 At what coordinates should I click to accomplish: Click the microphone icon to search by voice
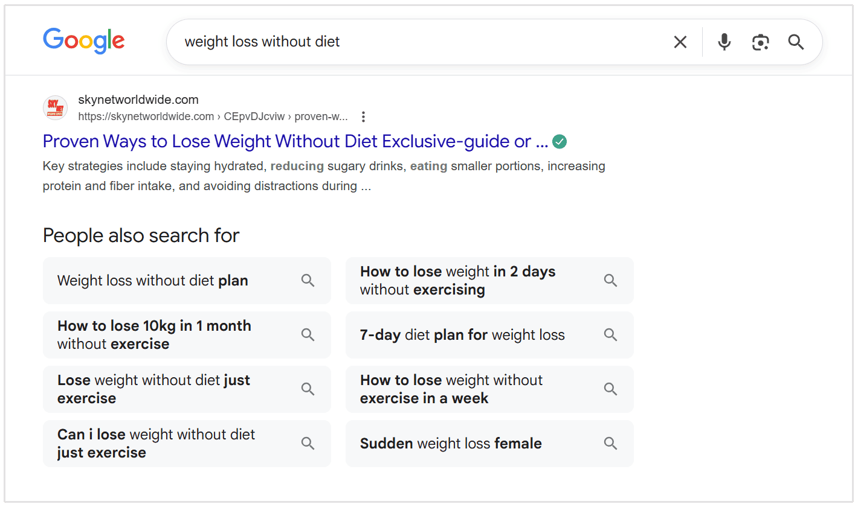(x=724, y=42)
